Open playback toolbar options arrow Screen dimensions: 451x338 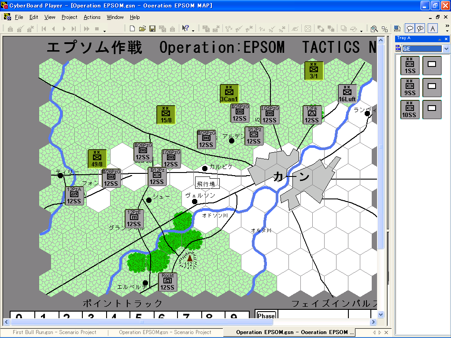(105, 30)
